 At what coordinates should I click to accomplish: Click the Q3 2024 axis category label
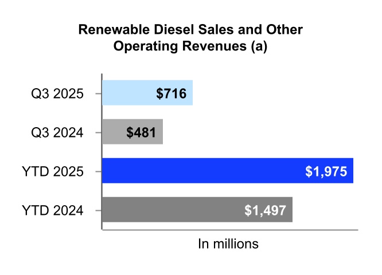point(57,132)
